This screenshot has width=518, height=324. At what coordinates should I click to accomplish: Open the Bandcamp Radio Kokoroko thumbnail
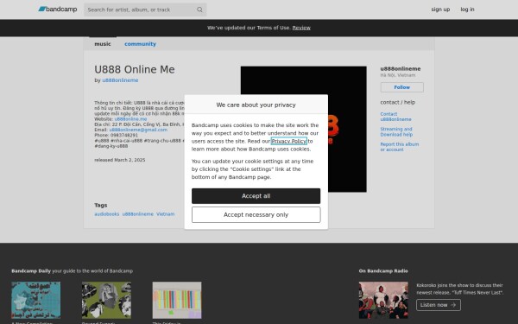coord(383,300)
